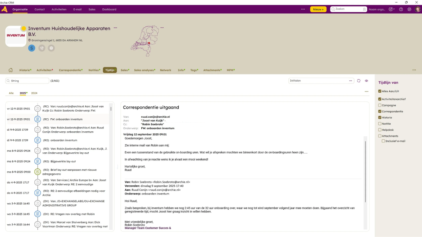Image resolution: width=422 pixels, height=237 pixels.
Task: Uncheck Activiteitenarchief checkbox
Action: pyautogui.click(x=380, y=99)
